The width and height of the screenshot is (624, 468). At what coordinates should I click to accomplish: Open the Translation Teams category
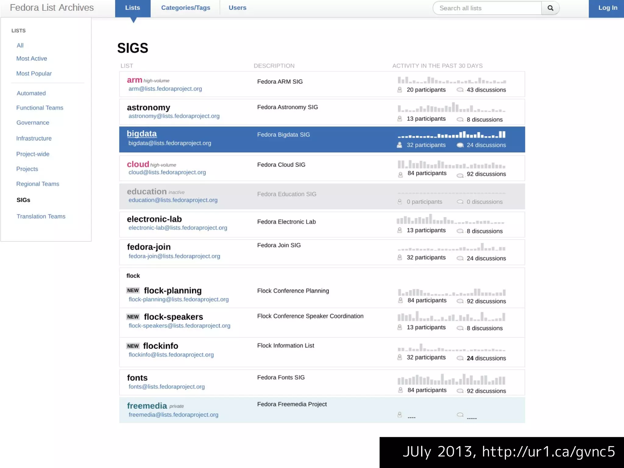point(41,216)
